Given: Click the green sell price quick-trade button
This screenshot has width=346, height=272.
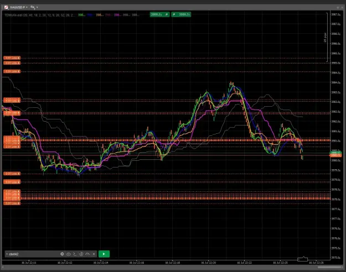Looking at the screenshot, I should click(x=160, y=14).
